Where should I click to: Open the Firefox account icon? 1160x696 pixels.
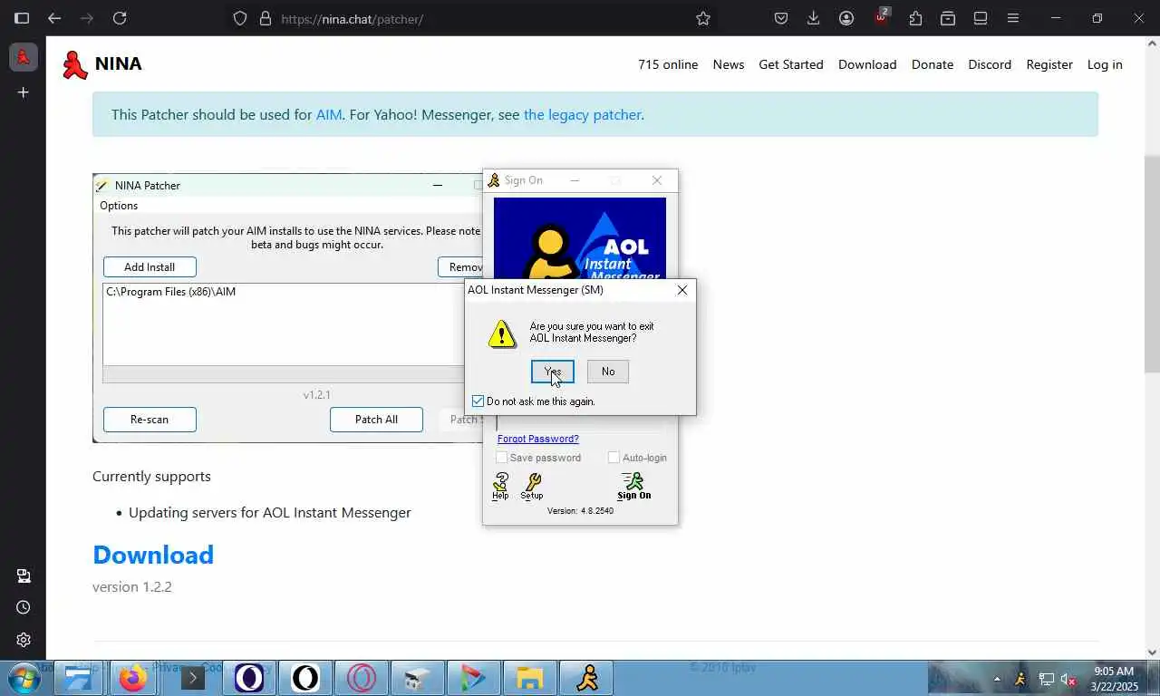tap(846, 18)
